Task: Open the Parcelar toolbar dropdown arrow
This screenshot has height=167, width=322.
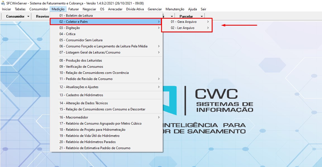Action: click(x=202, y=16)
